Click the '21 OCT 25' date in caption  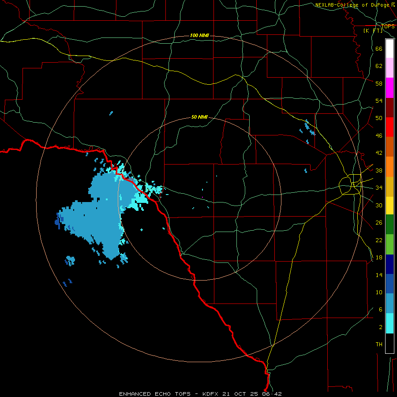pyautogui.click(x=240, y=394)
